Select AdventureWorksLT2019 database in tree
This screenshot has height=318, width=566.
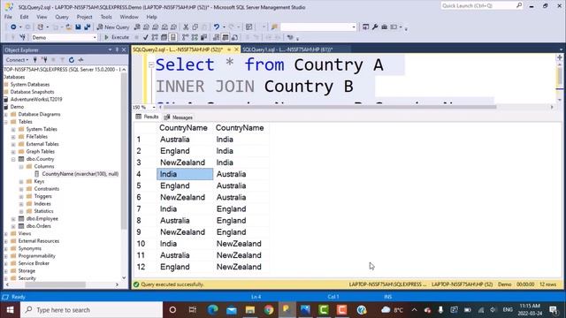pos(36,99)
